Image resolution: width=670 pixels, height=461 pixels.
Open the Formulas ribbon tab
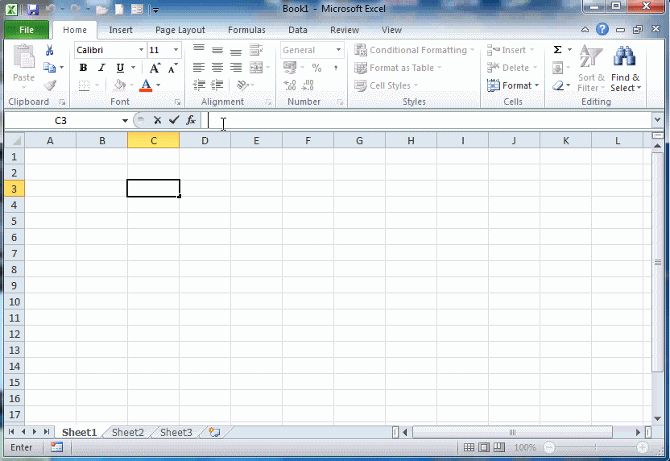(x=246, y=30)
